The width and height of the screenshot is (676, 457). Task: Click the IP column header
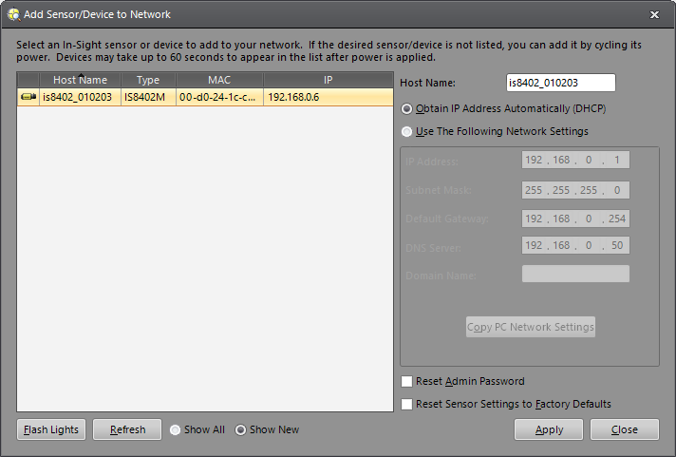pos(328,81)
